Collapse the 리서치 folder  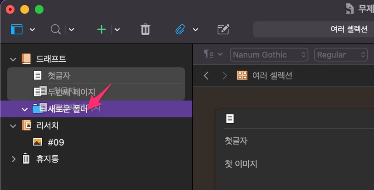pyautogui.click(x=13, y=126)
